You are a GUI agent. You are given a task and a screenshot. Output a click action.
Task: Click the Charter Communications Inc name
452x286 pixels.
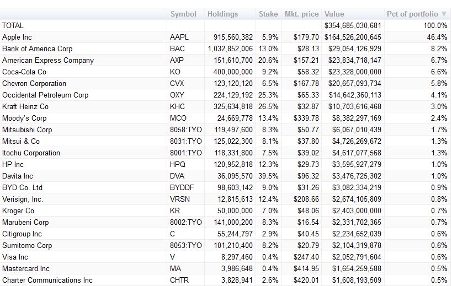coord(47,280)
